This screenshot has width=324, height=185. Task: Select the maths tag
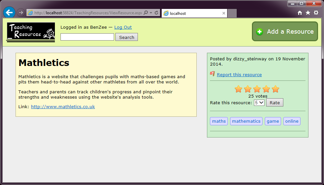click(219, 121)
